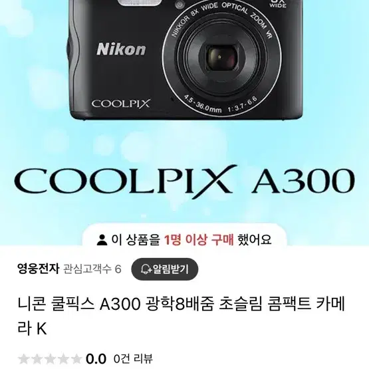
Task: Click the camera lens in product photo
Action: [x=222, y=58]
